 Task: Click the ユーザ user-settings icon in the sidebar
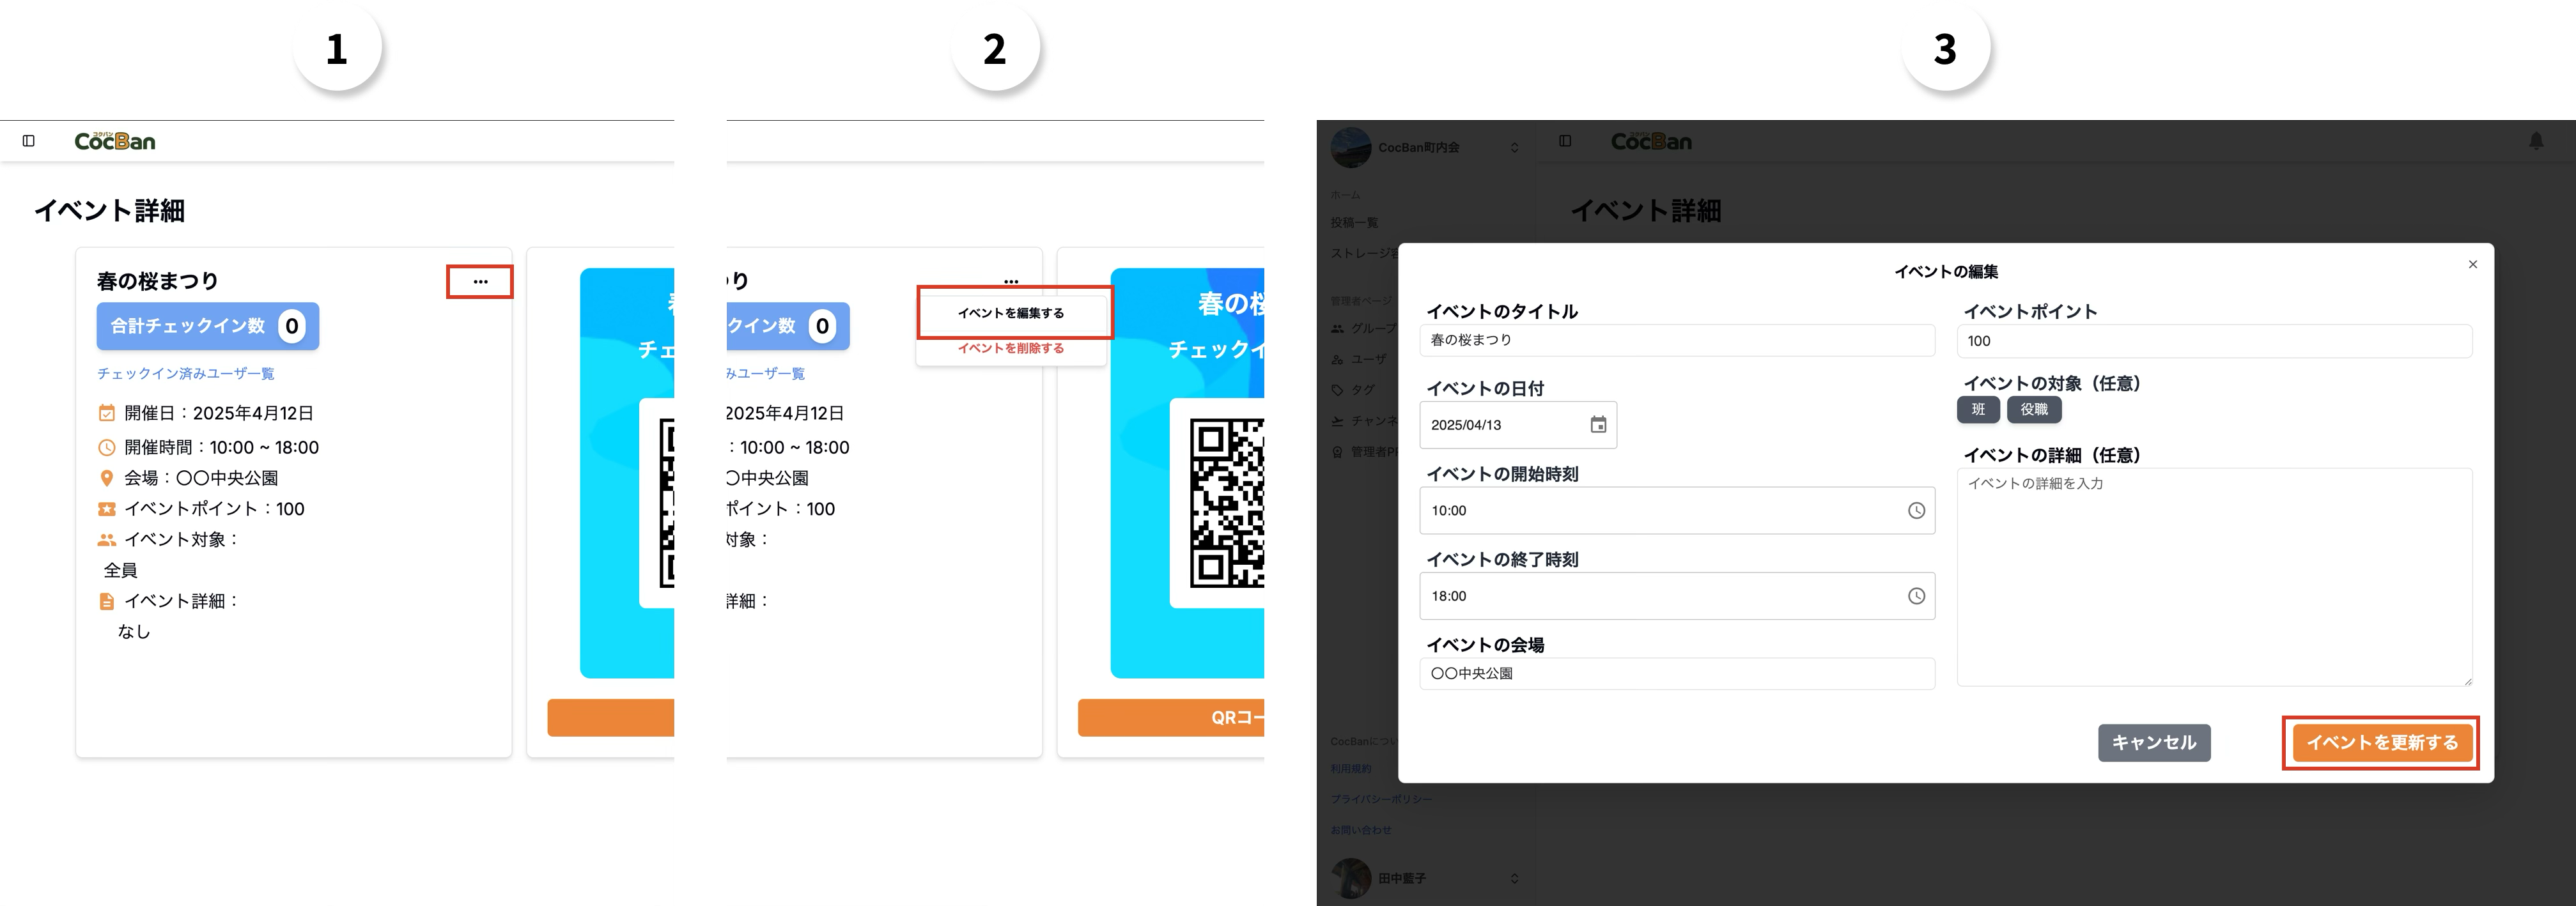pyautogui.click(x=1338, y=359)
